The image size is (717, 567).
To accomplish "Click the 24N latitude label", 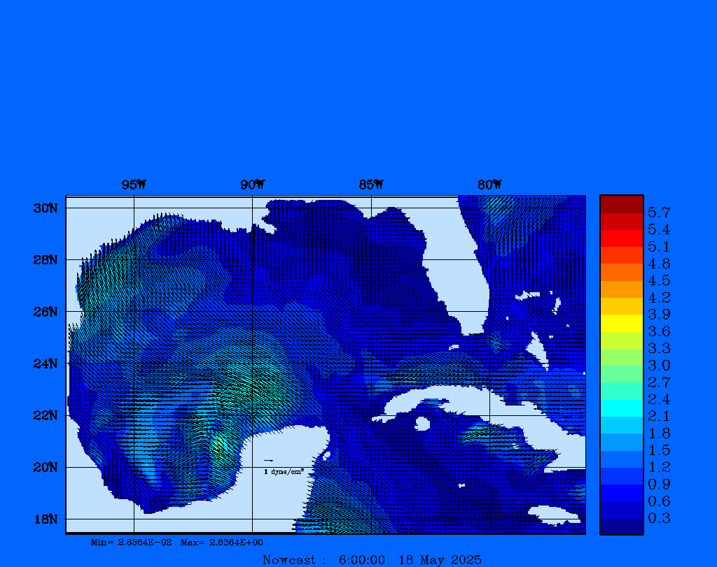I will coord(45,363).
